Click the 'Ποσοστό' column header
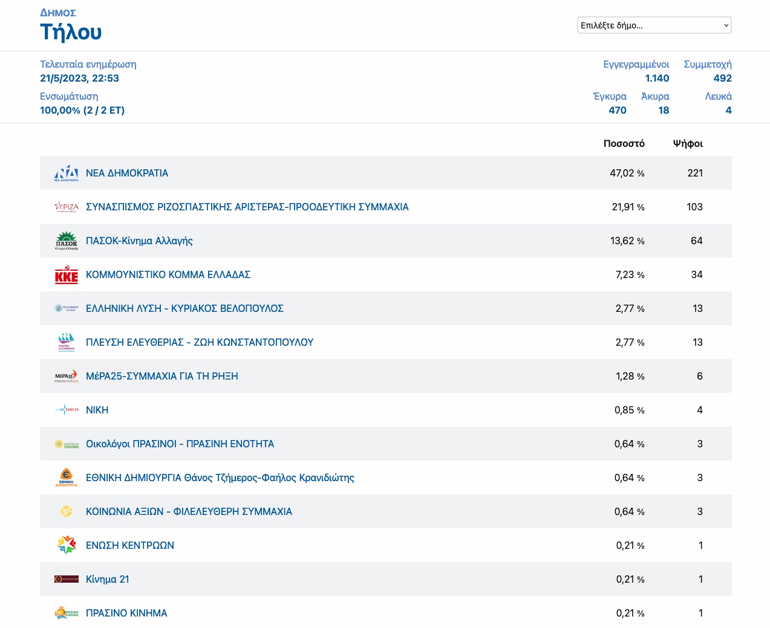770x628 pixels. (x=624, y=143)
